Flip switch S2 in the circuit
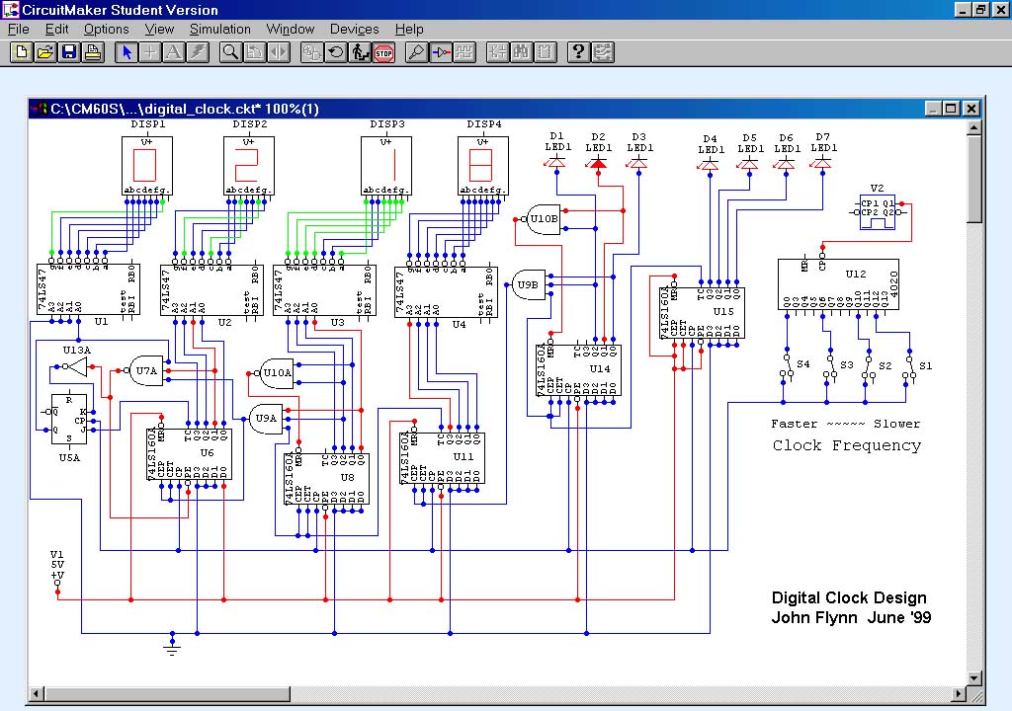 click(x=868, y=364)
